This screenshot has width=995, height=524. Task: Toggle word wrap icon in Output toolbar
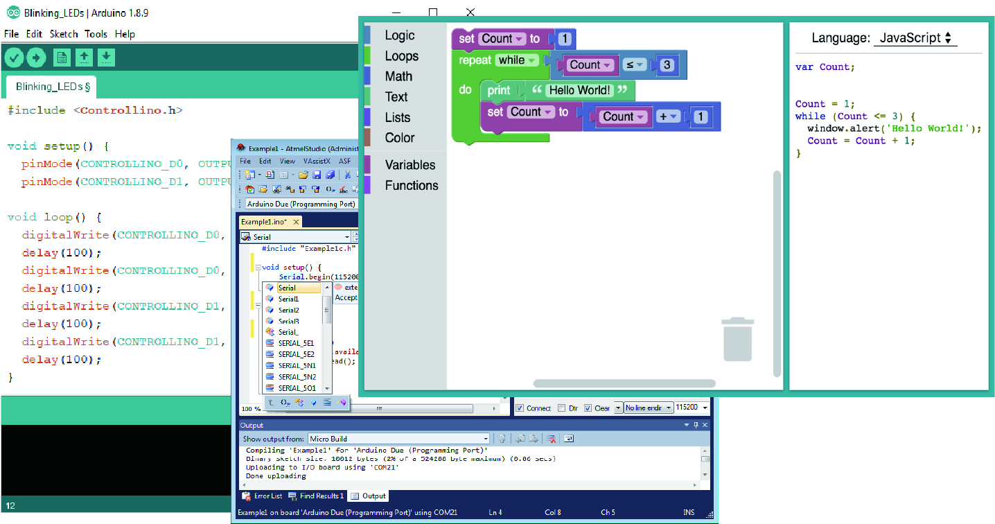[x=568, y=439]
